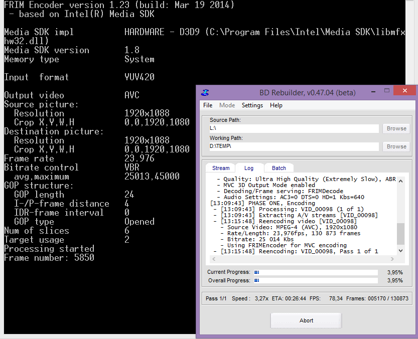The height and width of the screenshot is (339, 418).
Task: Click log line 'Source Video: MPEG-4 (AVC)'
Action: click(289, 227)
